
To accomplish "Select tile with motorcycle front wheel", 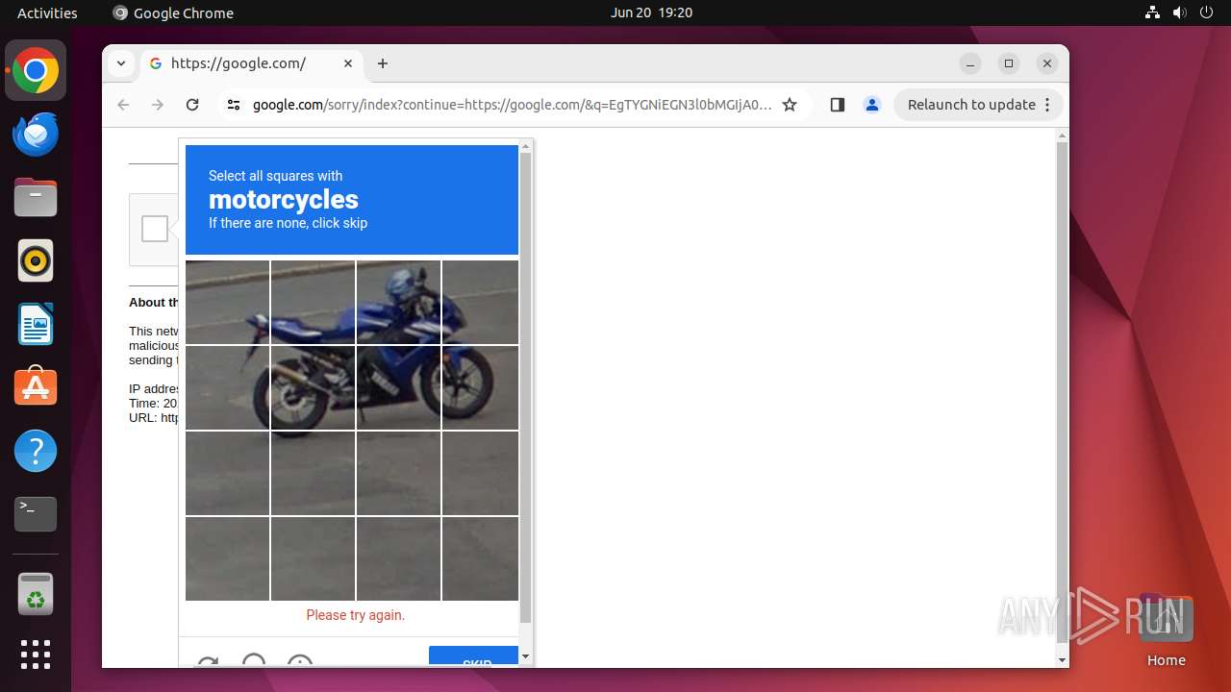I will pyautogui.click(x=479, y=387).
